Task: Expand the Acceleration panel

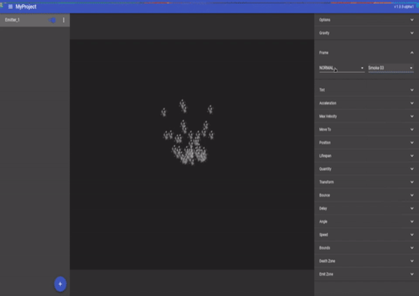Action: point(366,103)
